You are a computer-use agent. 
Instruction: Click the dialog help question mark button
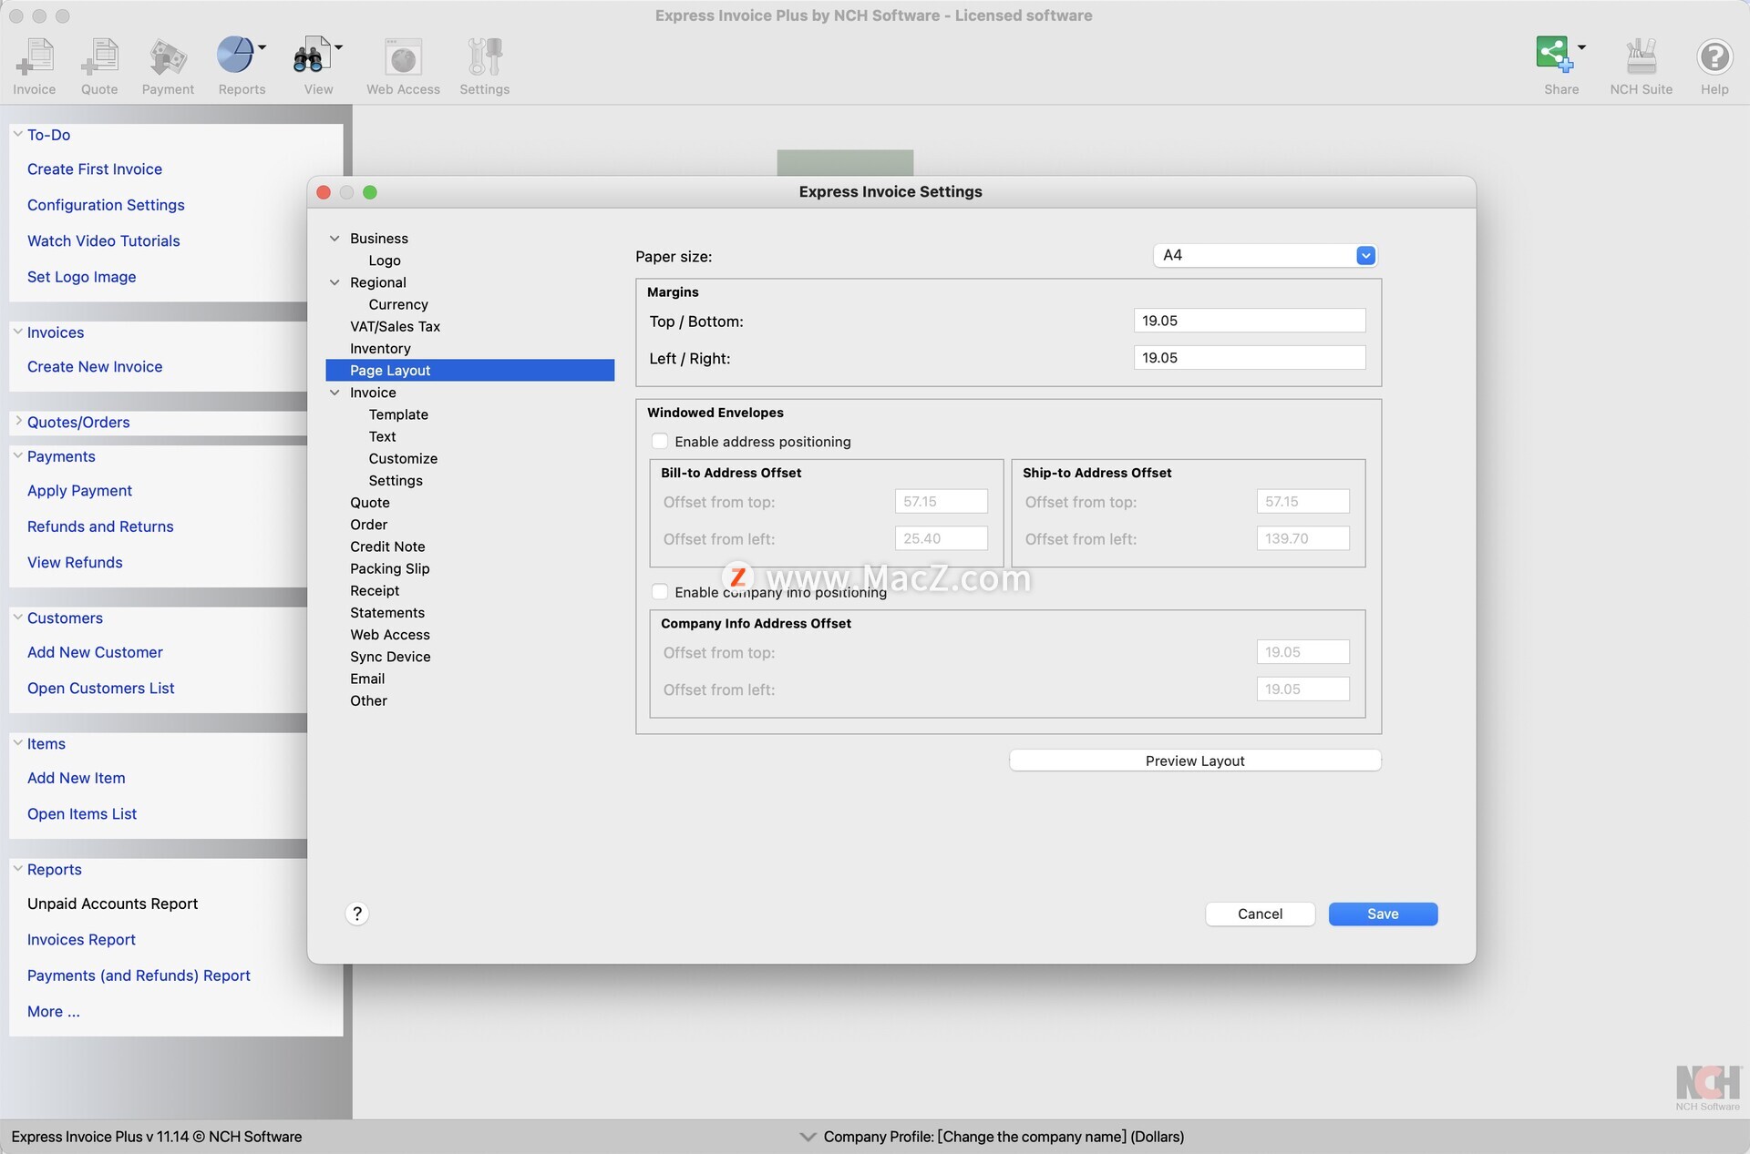[x=357, y=914]
